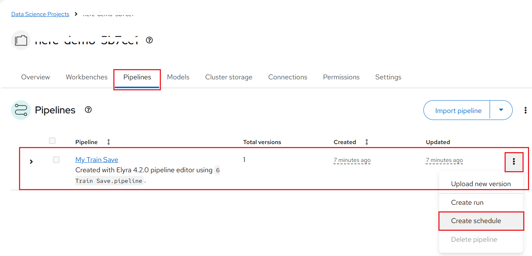Open the My Train Save pipeline link

tap(97, 160)
